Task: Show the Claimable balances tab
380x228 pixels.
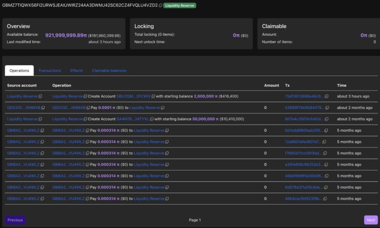Action: coord(109,71)
